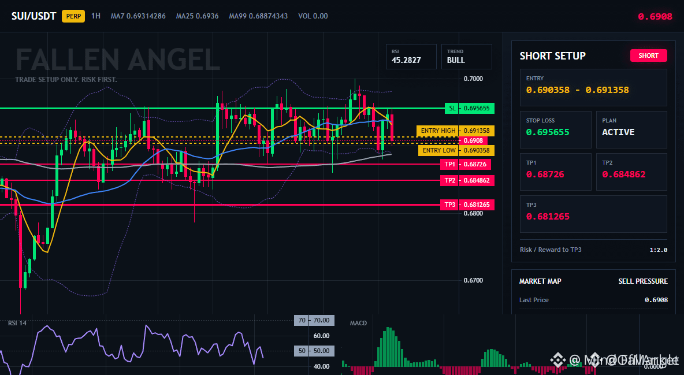Image resolution: width=684 pixels, height=375 pixels.
Task: Click the 0.6700 price axis label
Action: [x=473, y=280]
